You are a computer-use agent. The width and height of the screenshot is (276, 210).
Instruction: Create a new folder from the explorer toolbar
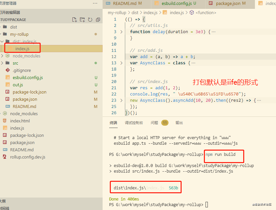click(x=82, y=20)
